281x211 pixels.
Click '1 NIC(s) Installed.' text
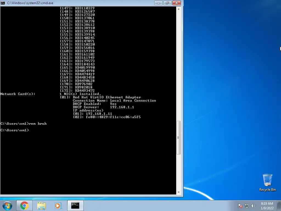[80, 94]
